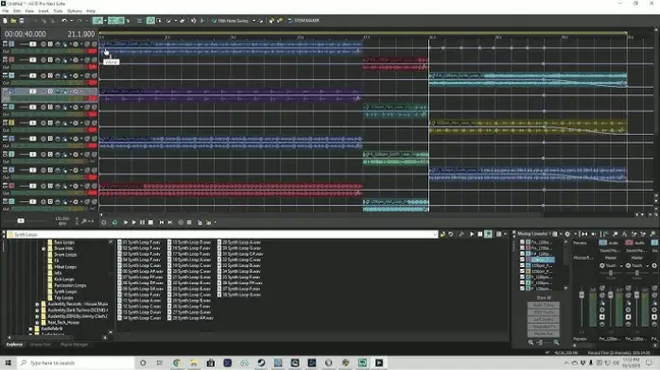Screen dimensions: 660x370
Task: Select the Drum Loops folder
Action: (65, 255)
